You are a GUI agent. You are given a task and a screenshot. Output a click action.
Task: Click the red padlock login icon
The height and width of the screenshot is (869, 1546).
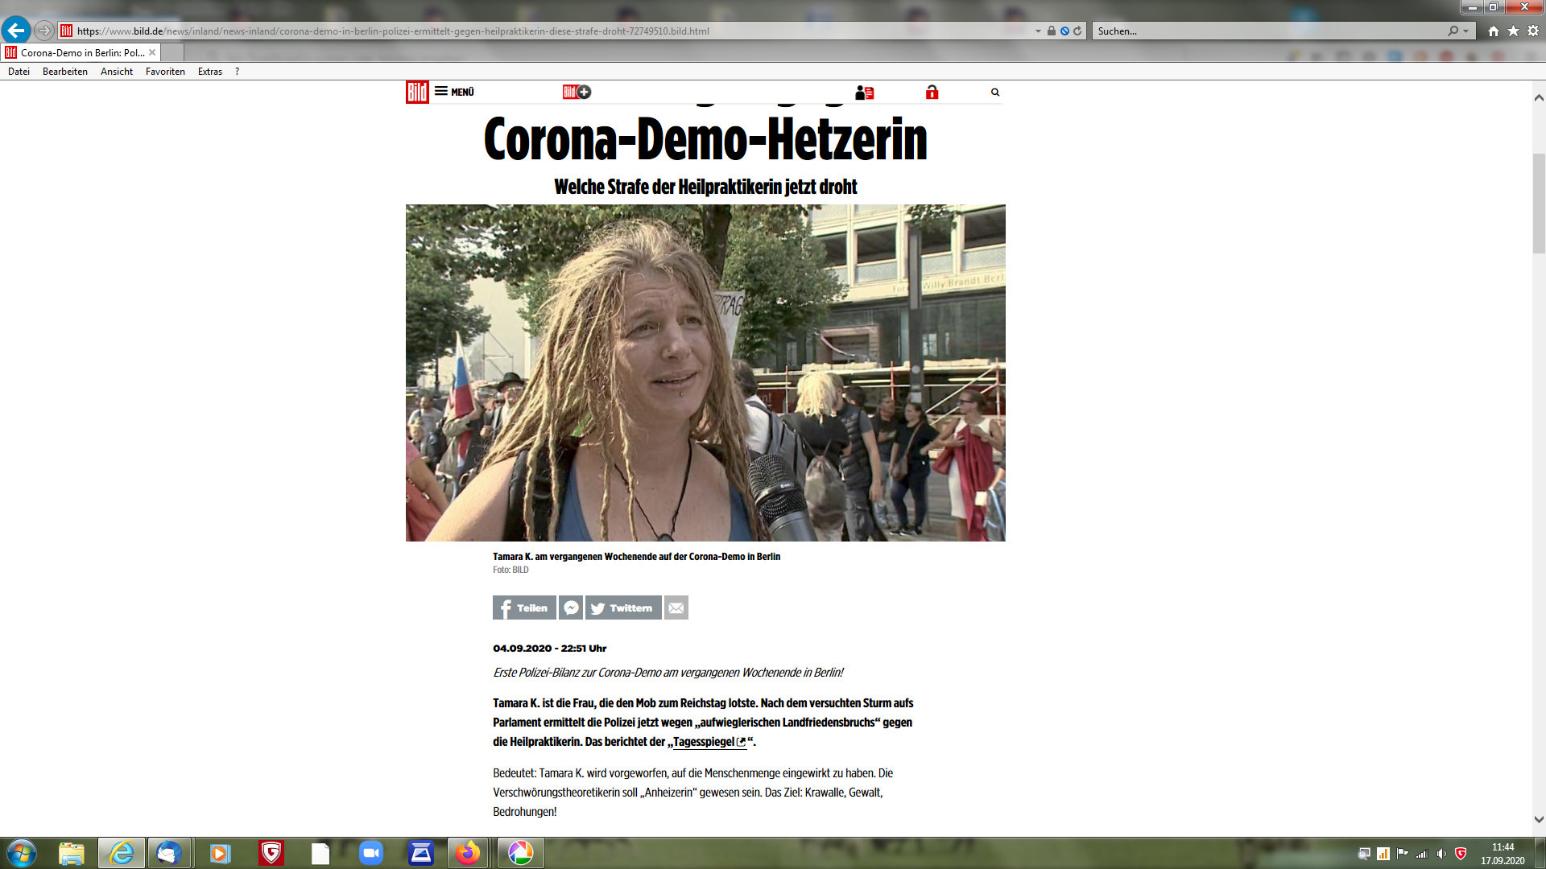(x=932, y=93)
